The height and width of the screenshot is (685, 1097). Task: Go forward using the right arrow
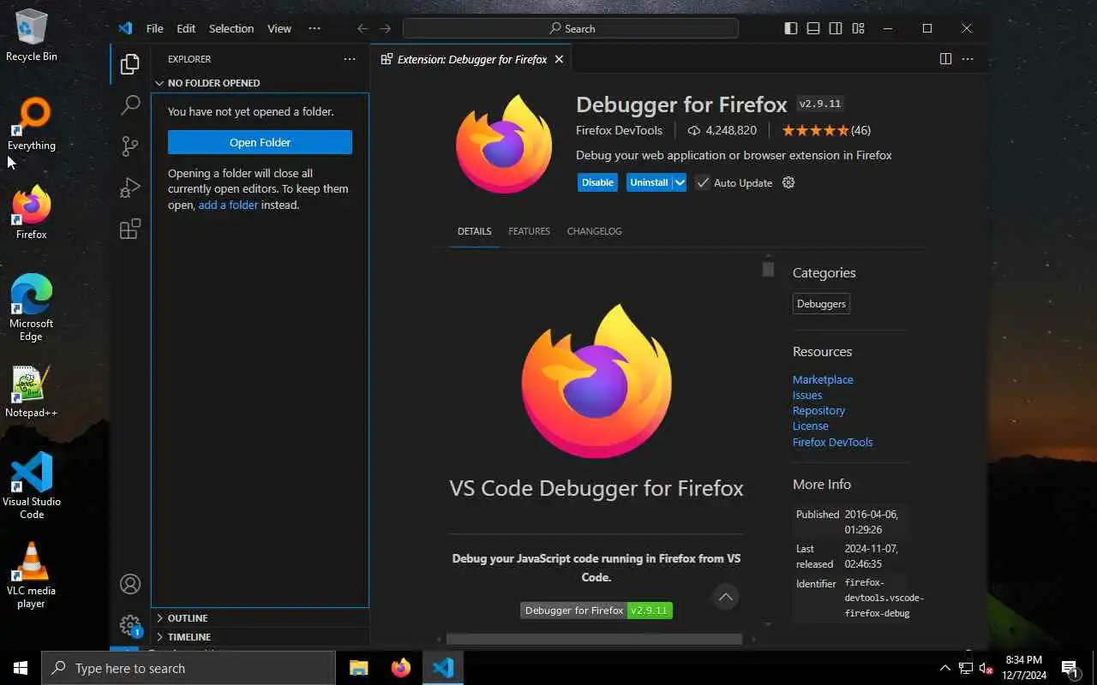(386, 28)
